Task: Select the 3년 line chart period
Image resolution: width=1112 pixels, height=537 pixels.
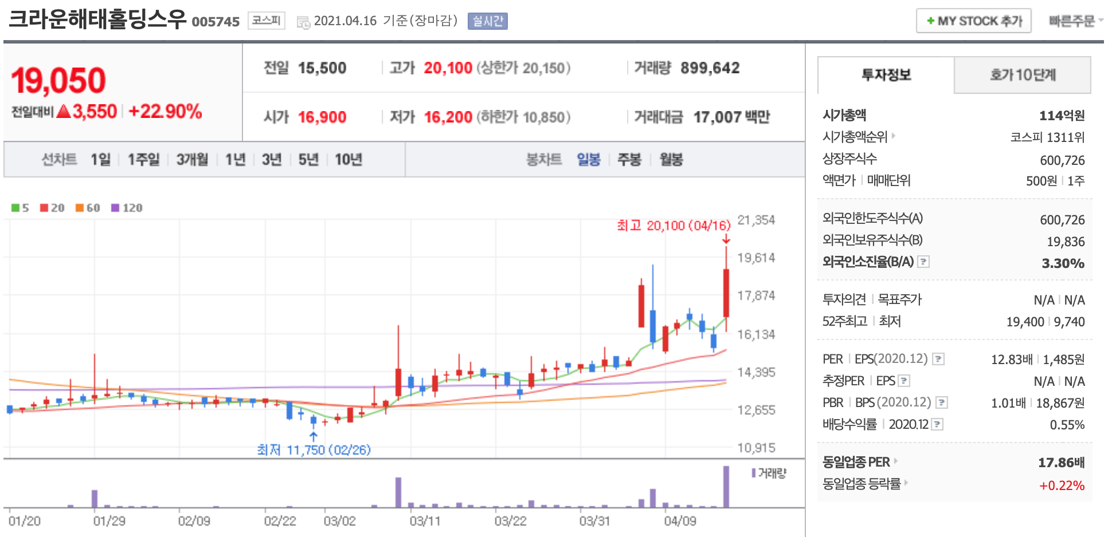Action: (272, 159)
